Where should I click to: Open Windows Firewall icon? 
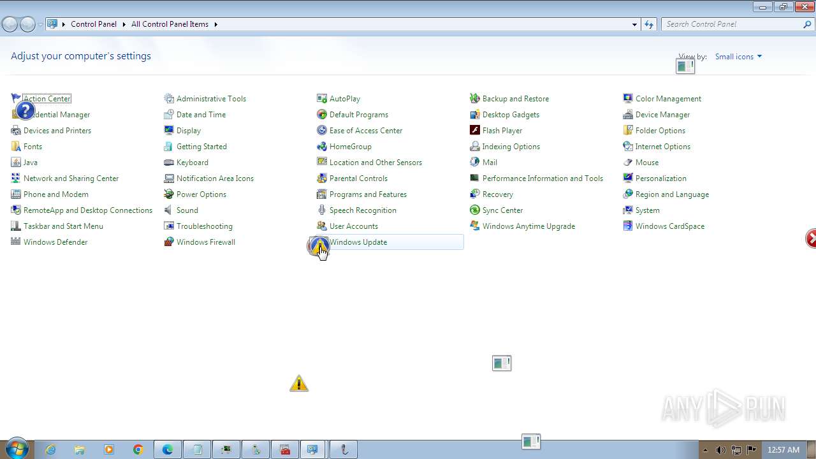click(x=169, y=242)
